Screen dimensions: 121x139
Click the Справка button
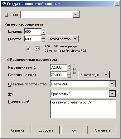(x=18, y=130)
